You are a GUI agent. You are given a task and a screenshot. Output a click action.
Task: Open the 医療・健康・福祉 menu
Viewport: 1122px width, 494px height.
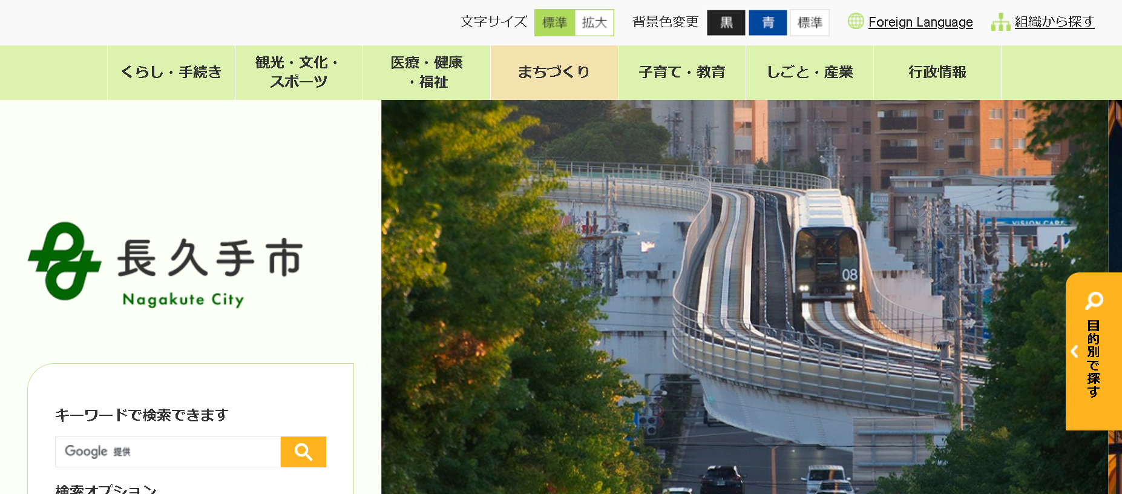(427, 72)
